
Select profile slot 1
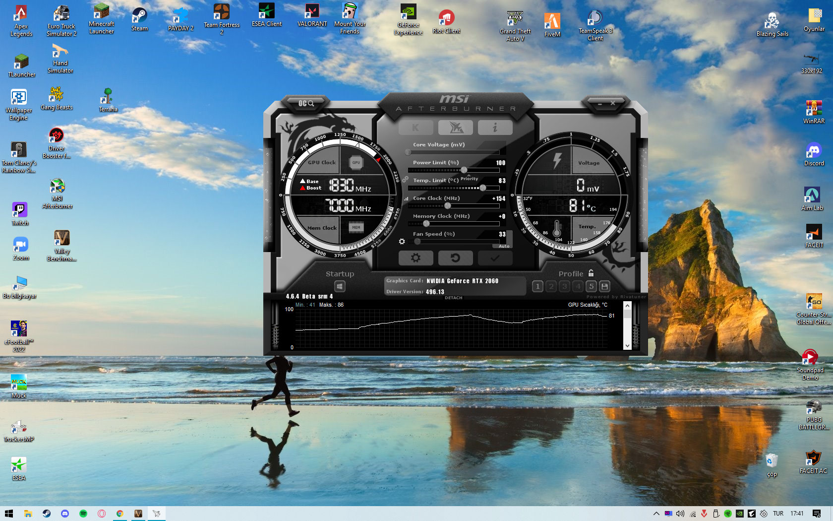click(537, 286)
